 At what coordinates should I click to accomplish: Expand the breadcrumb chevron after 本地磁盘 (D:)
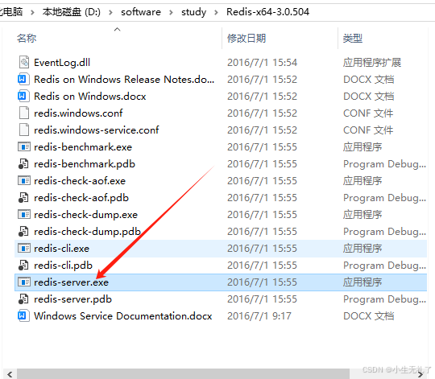[110, 12]
